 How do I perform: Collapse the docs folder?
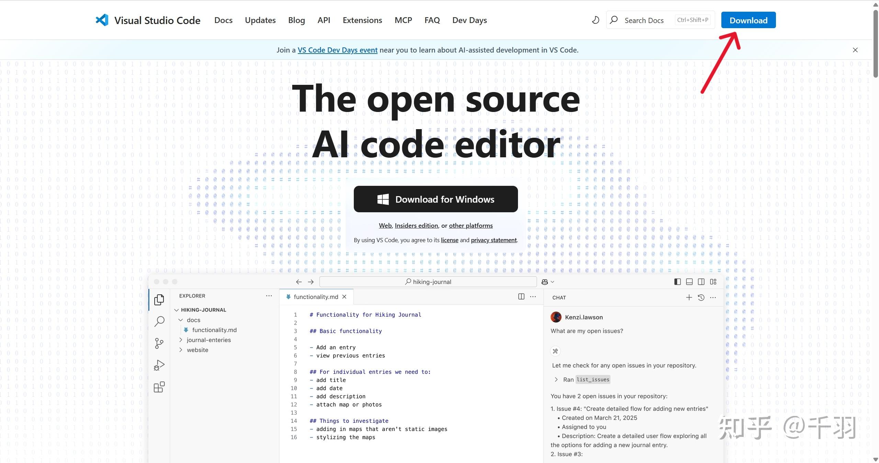(x=181, y=320)
